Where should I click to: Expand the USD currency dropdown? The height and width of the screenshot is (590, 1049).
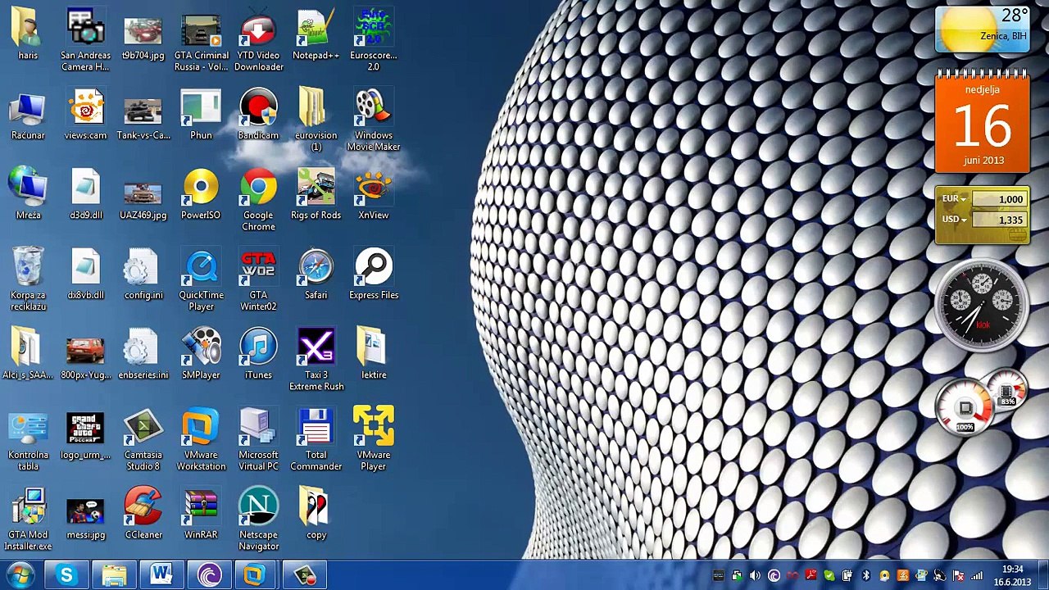tap(954, 220)
